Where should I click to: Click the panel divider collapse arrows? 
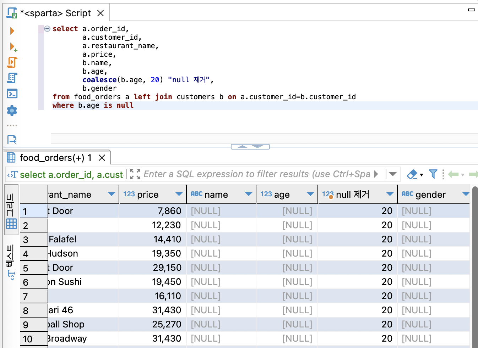point(250,146)
